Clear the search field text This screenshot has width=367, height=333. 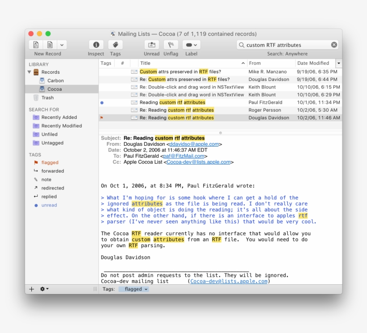tap(334, 45)
